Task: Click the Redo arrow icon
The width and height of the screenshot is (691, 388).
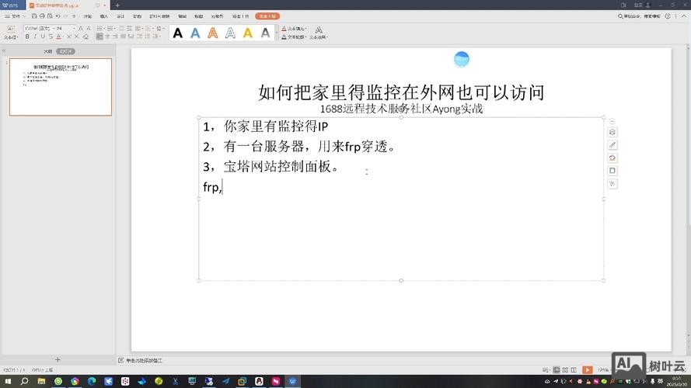Action: click(x=65, y=16)
